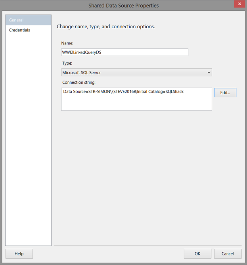This screenshot has height=265, width=247.
Task: Click into the Name text field
Action: click(124, 52)
